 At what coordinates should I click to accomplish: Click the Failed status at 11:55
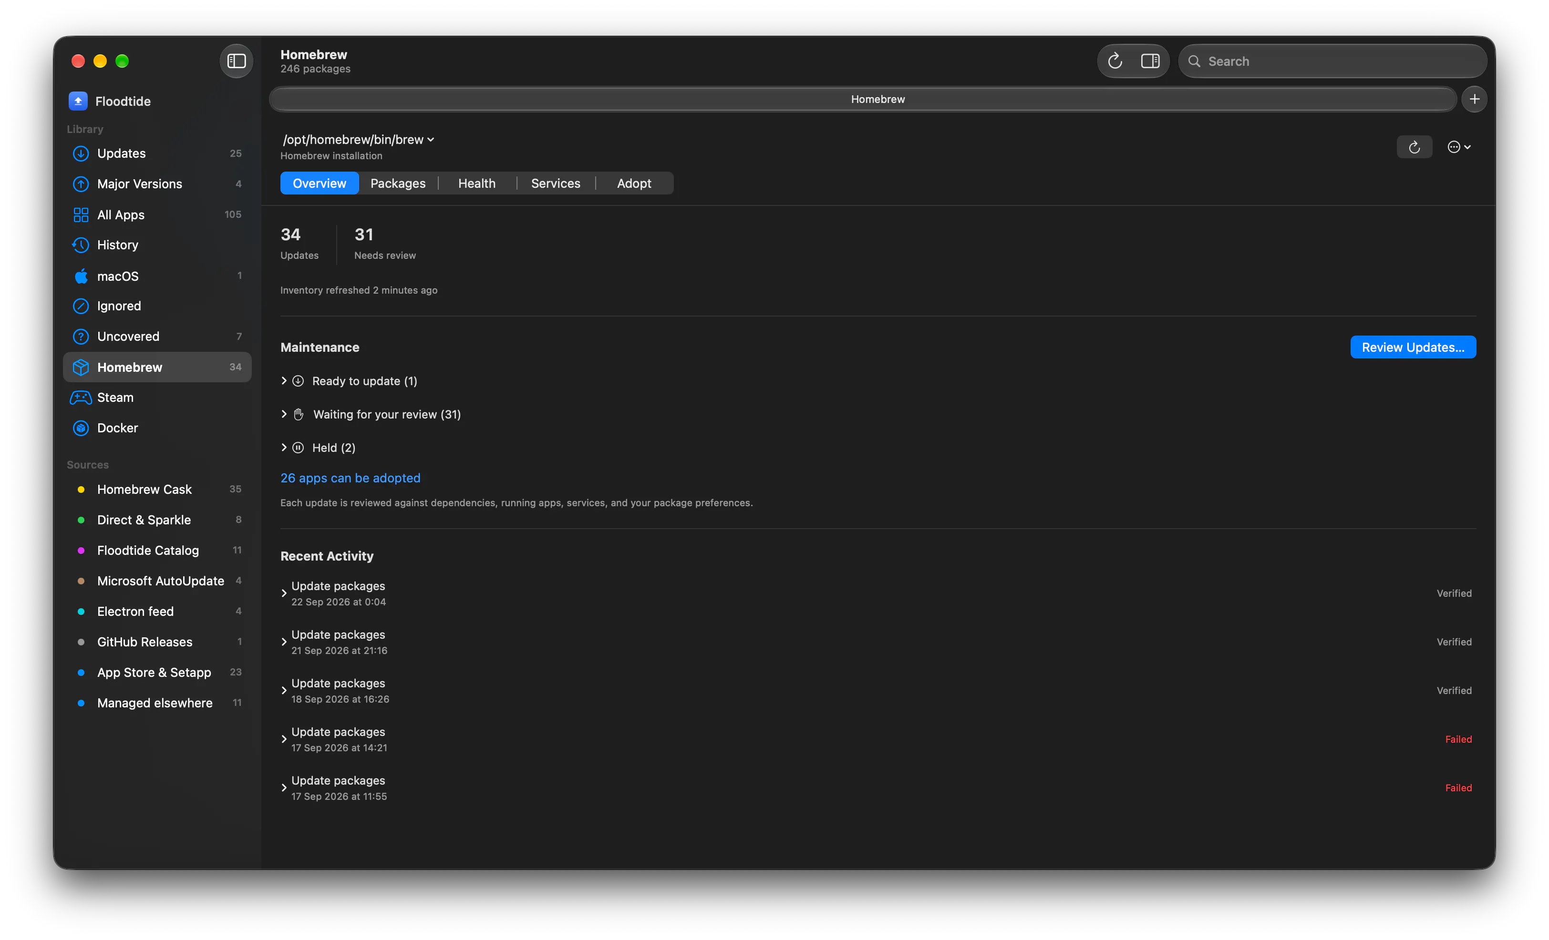pos(1458,788)
